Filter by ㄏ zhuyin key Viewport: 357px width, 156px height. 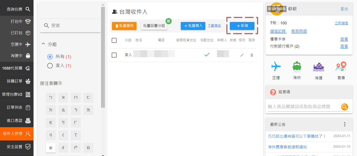[76, 123]
